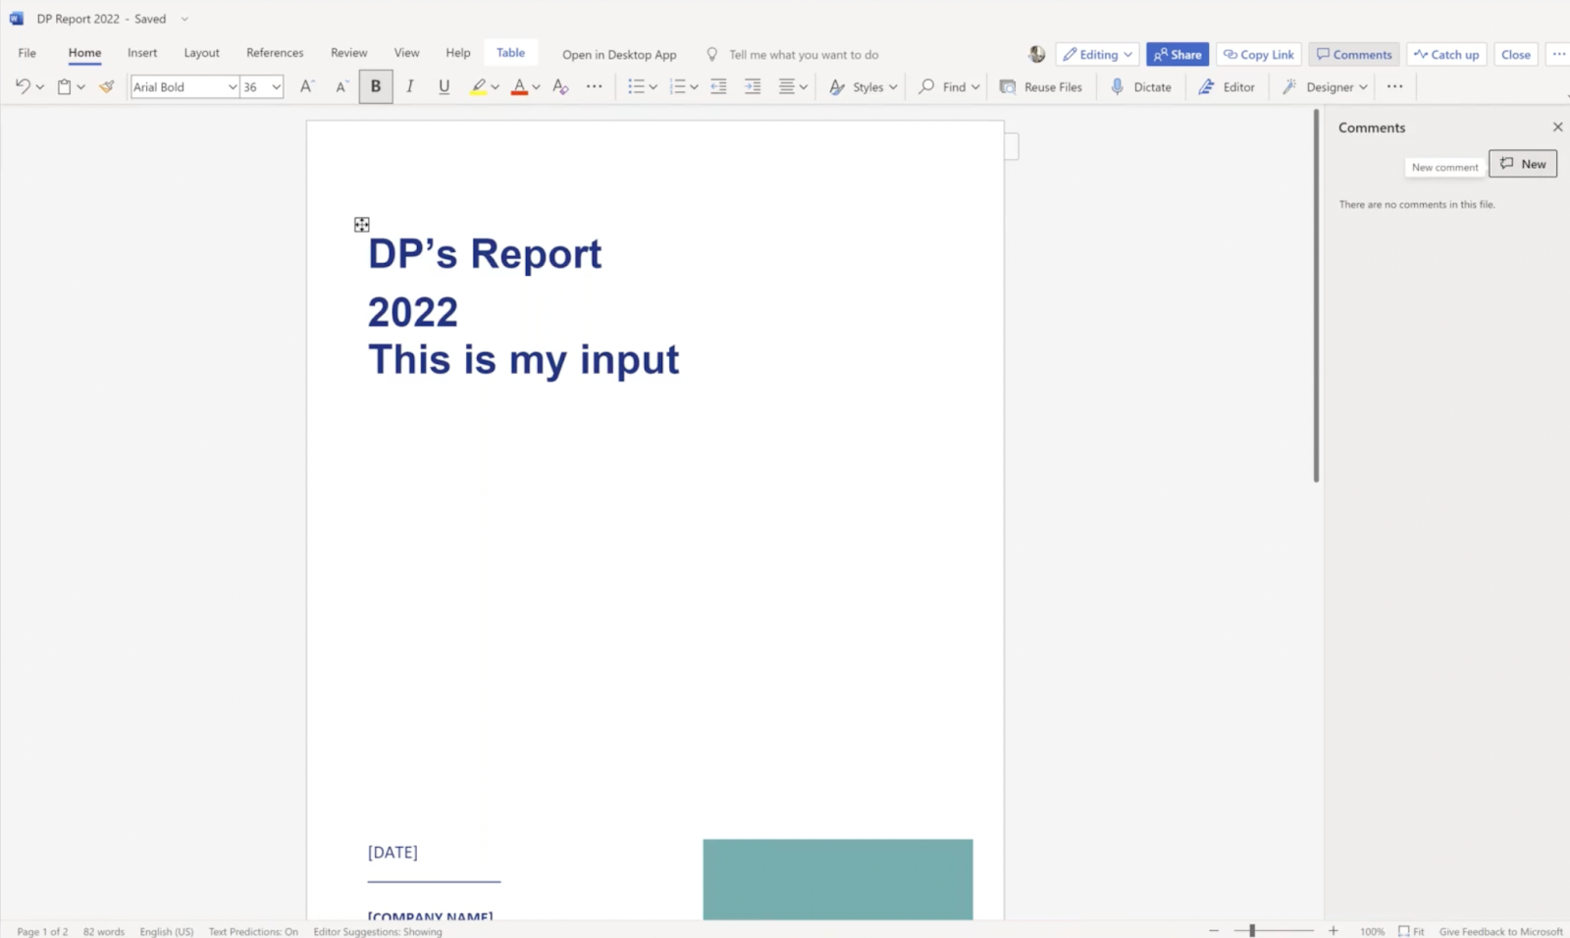1570x938 pixels.
Task: Open the Editor proofing tool
Action: coord(1227,86)
